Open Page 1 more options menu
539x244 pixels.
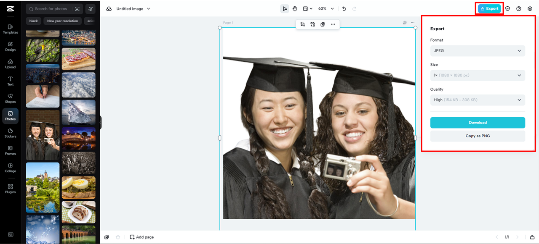(x=413, y=23)
